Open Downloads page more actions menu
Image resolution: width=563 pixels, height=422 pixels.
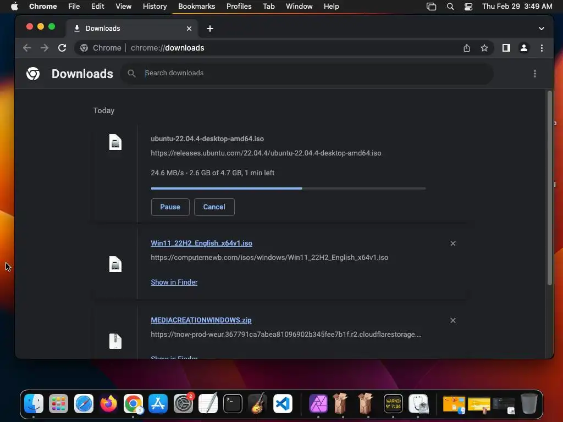[534, 74]
